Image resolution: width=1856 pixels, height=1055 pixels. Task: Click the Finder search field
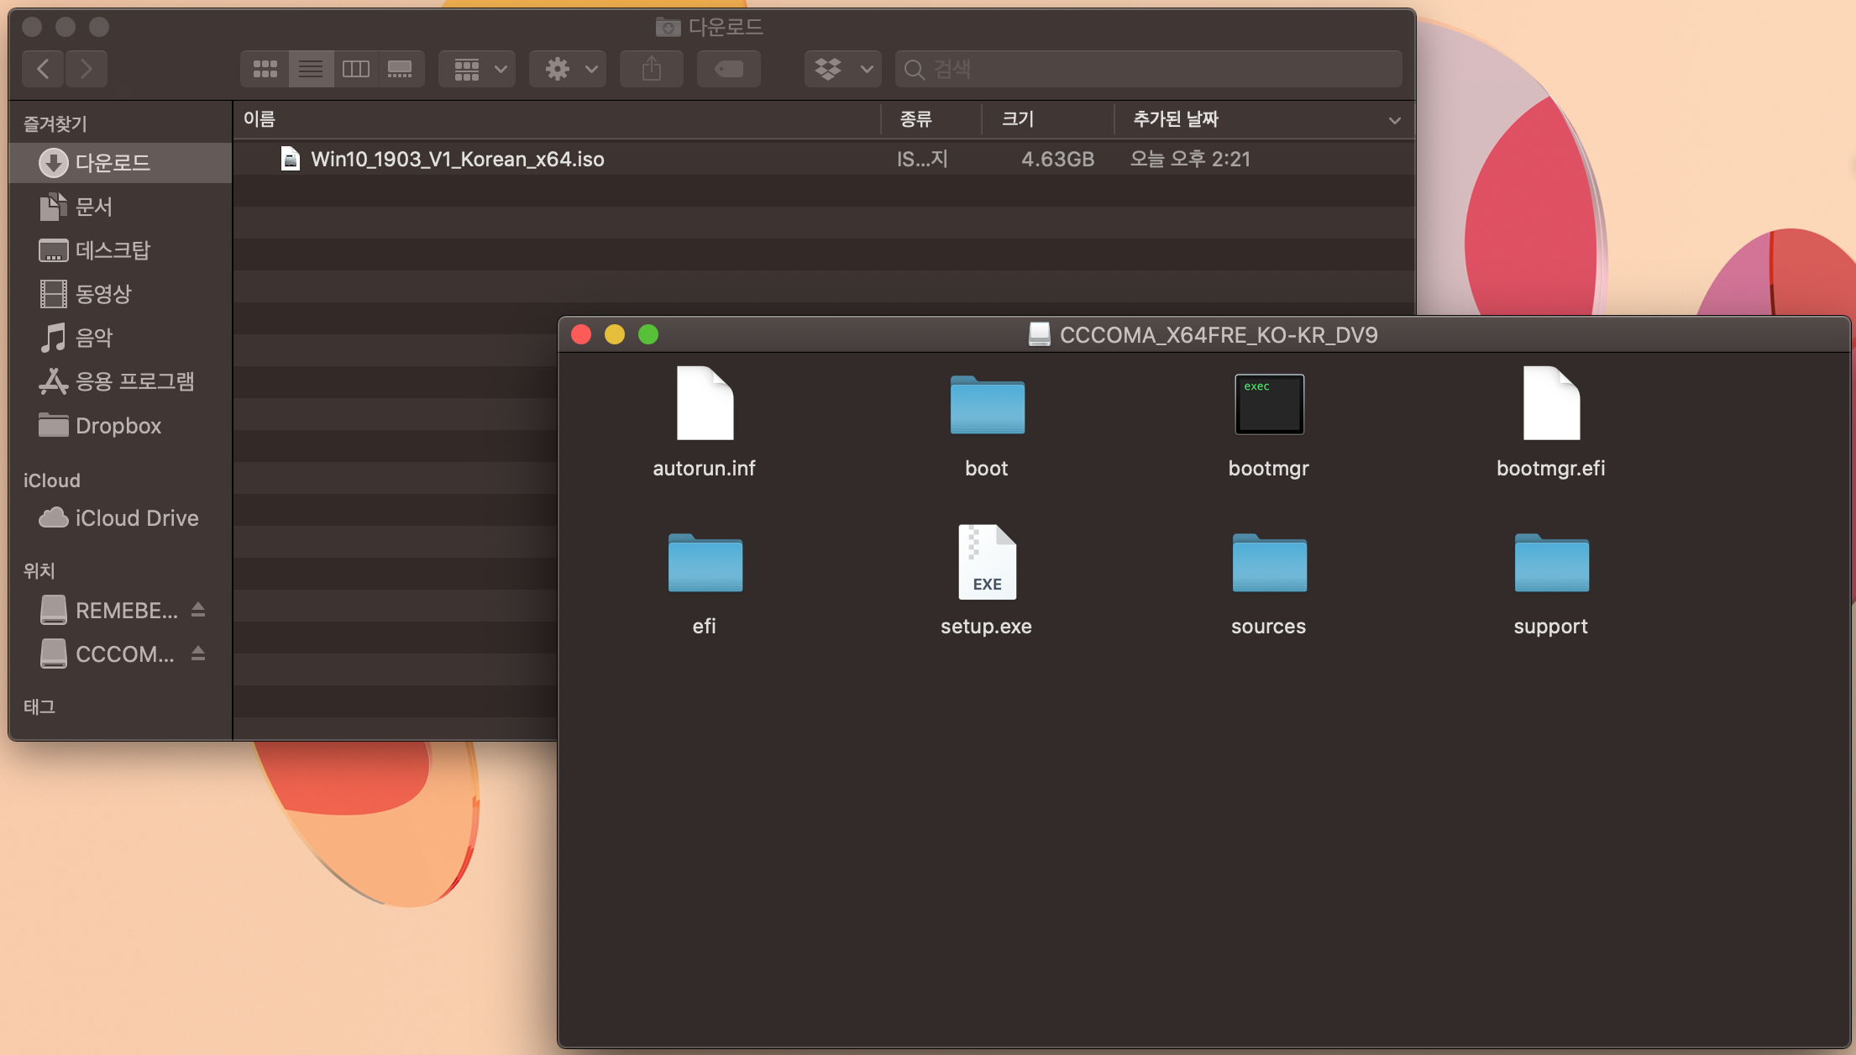(x=1149, y=69)
